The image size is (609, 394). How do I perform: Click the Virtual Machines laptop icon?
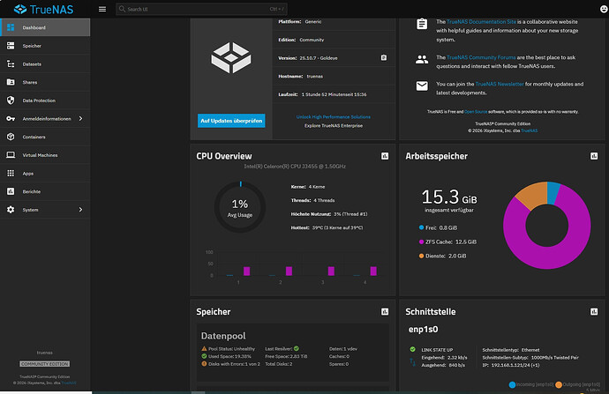(11, 155)
